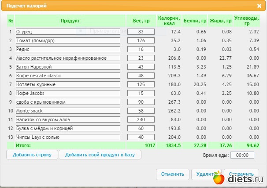The width and height of the screenshot is (267, 188).
Task: Close the Подсчет калорий dialog
Action: tap(259, 6)
